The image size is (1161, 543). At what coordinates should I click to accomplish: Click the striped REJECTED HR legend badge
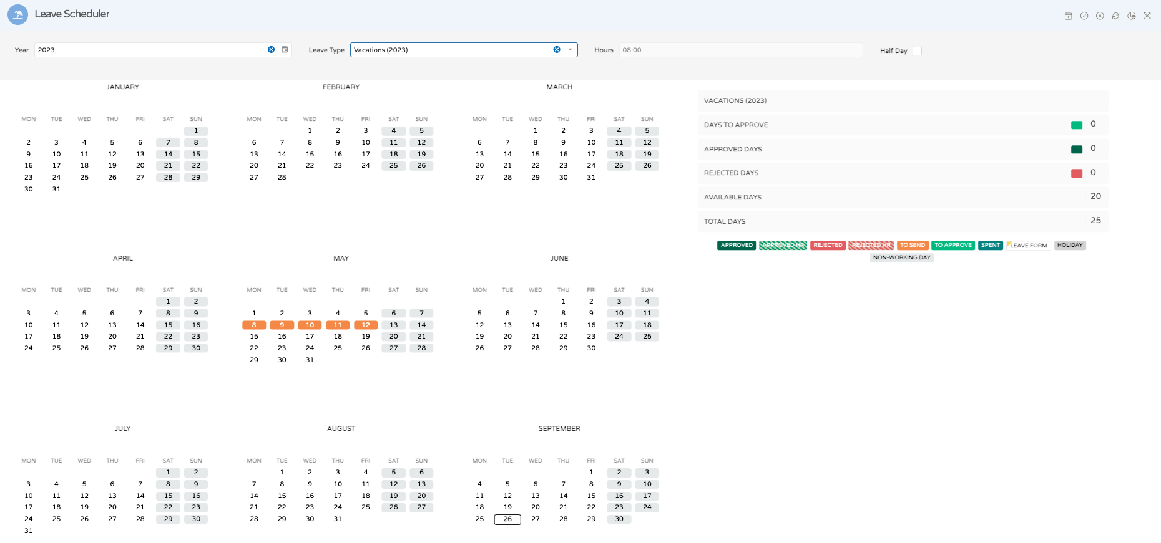pyautogui.click(x=871, y=245)
